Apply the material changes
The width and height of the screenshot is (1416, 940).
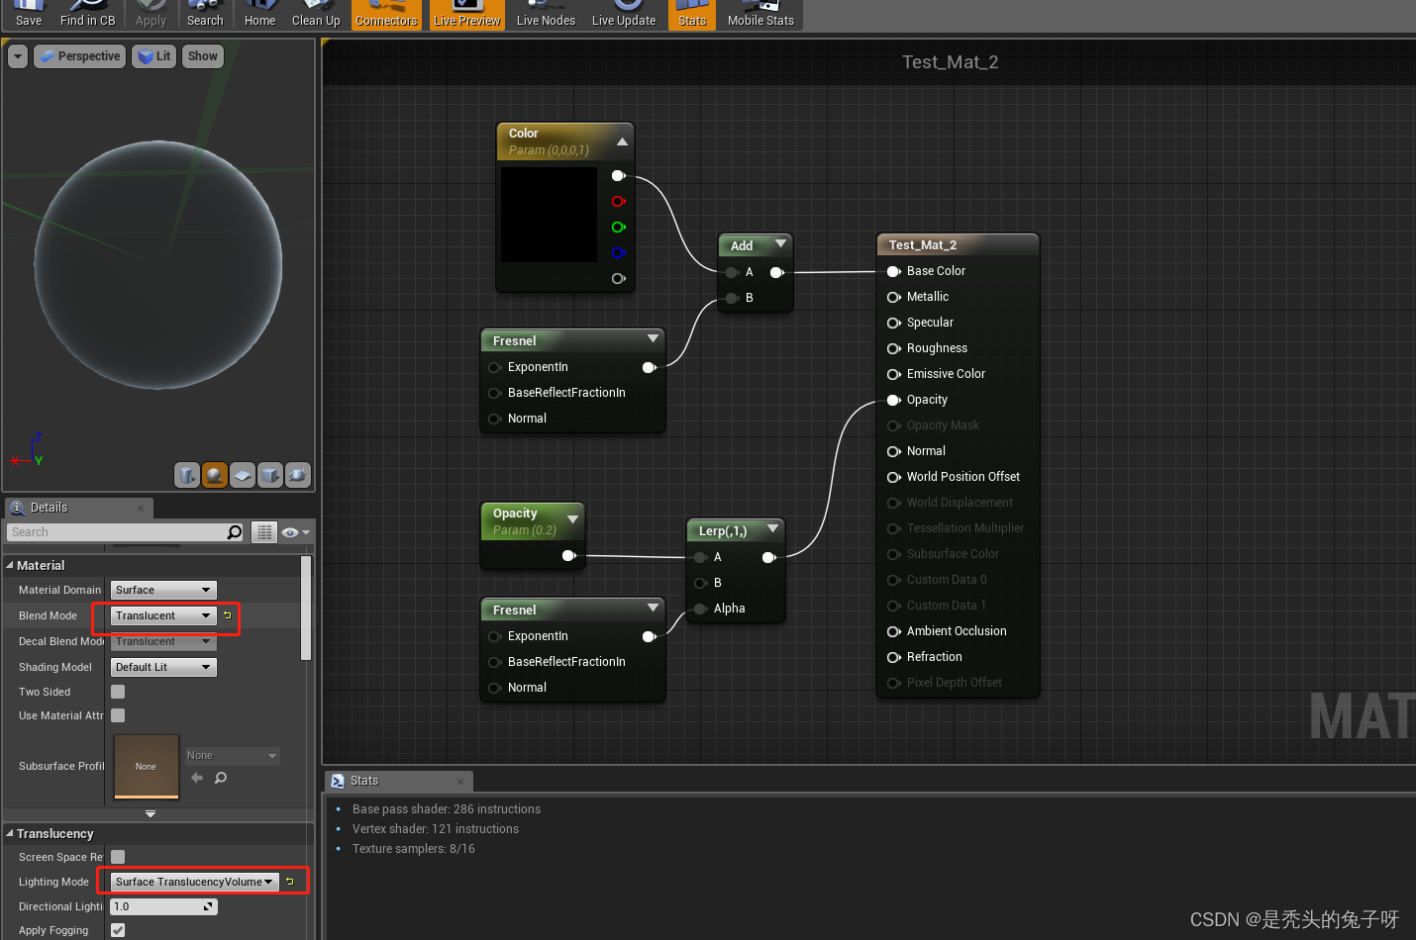tap(151, 15)
